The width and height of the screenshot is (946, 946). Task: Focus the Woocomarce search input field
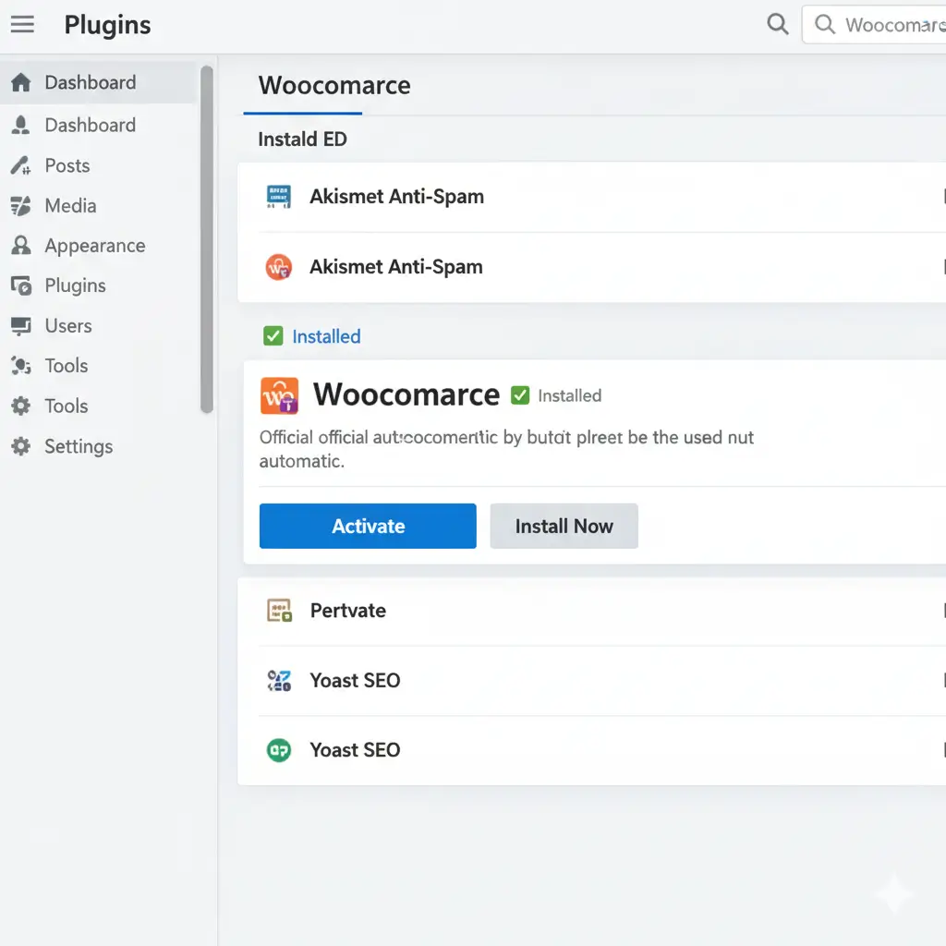click(x=887, y=25)
